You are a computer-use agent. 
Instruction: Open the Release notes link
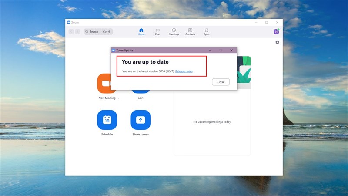coord(184,71)
